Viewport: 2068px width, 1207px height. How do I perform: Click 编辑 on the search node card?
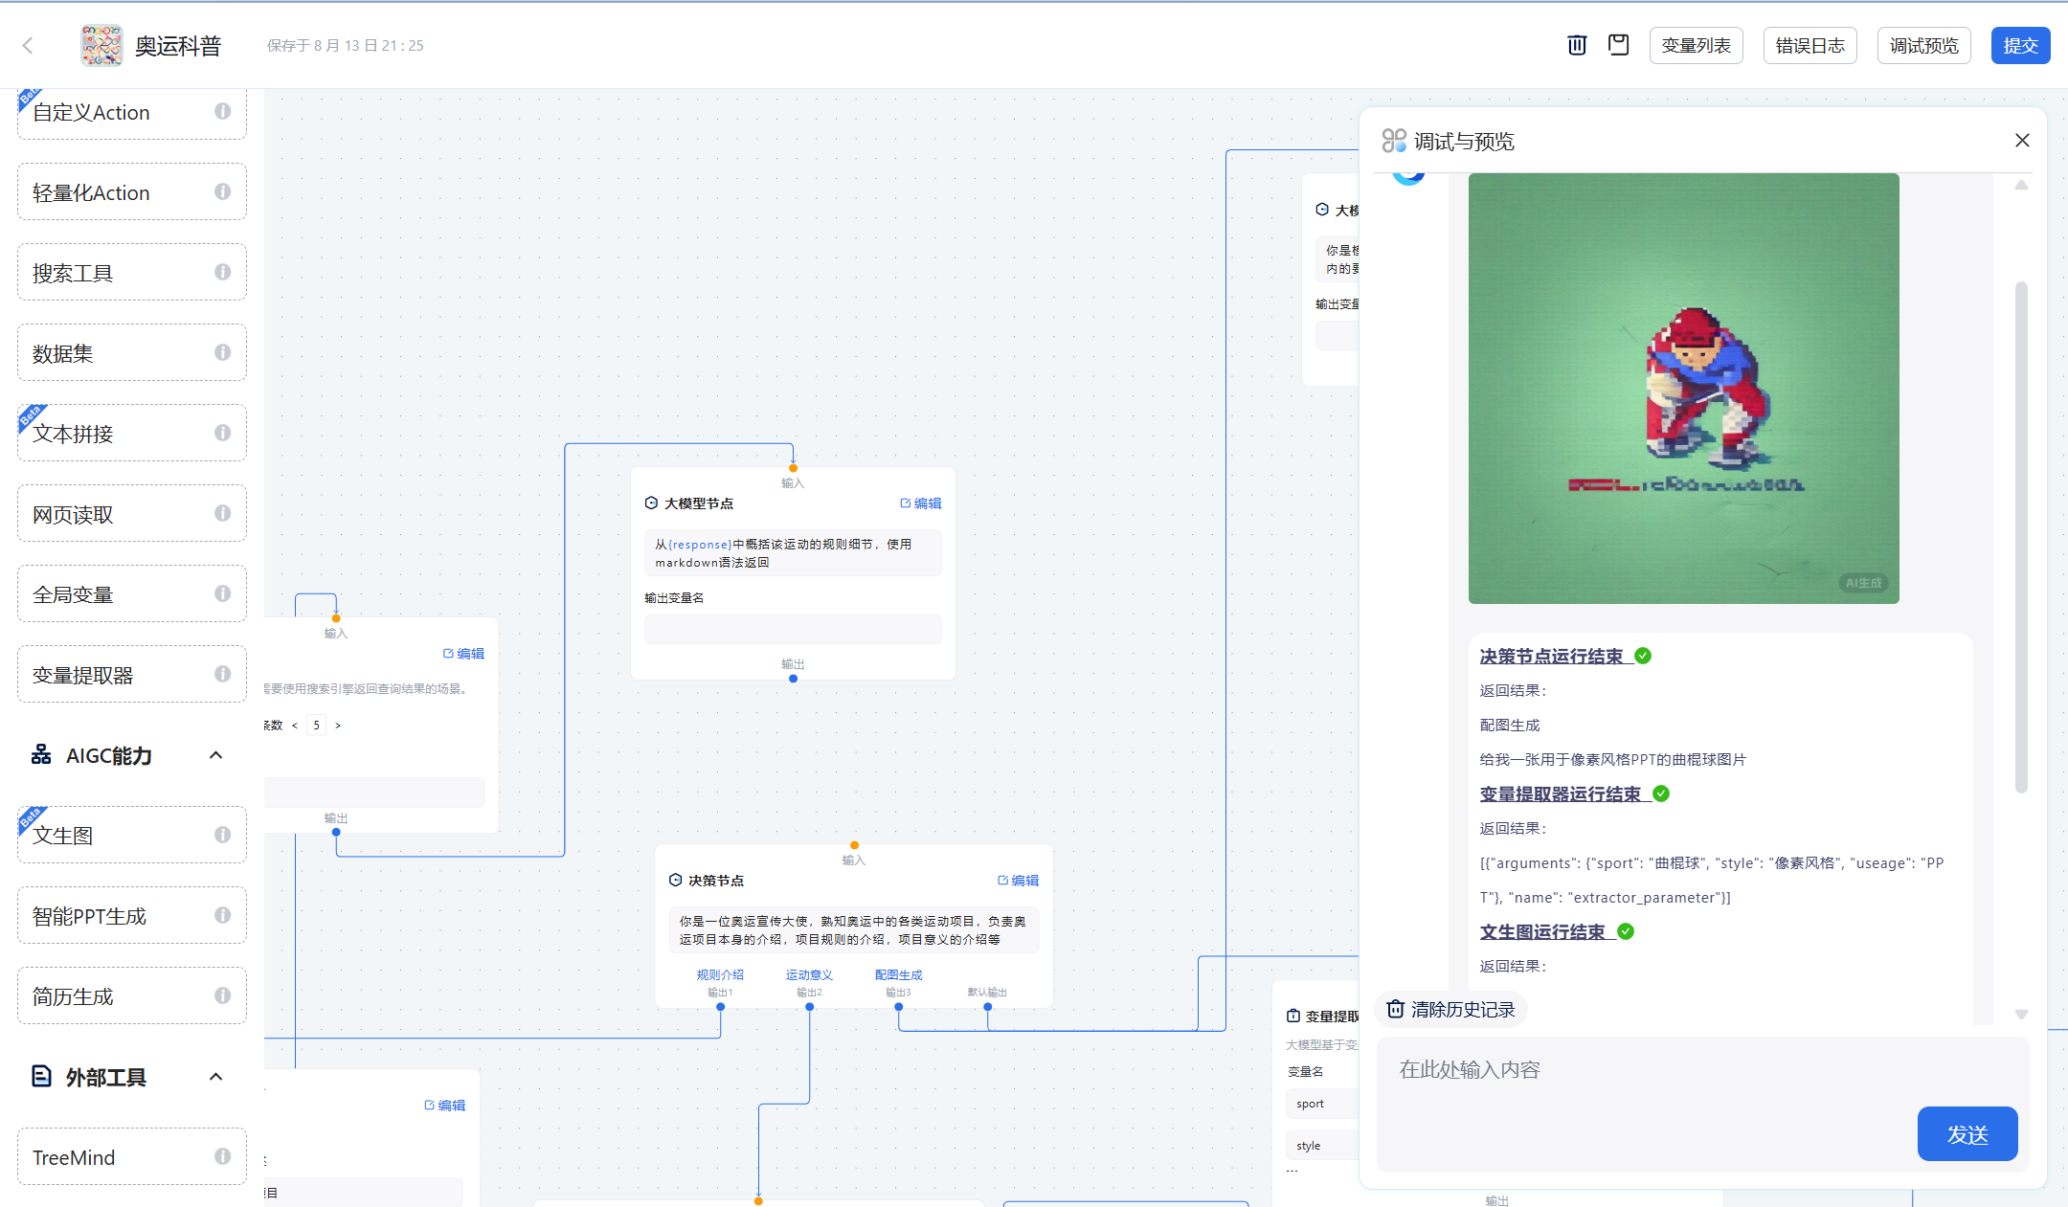coord(464,654)
